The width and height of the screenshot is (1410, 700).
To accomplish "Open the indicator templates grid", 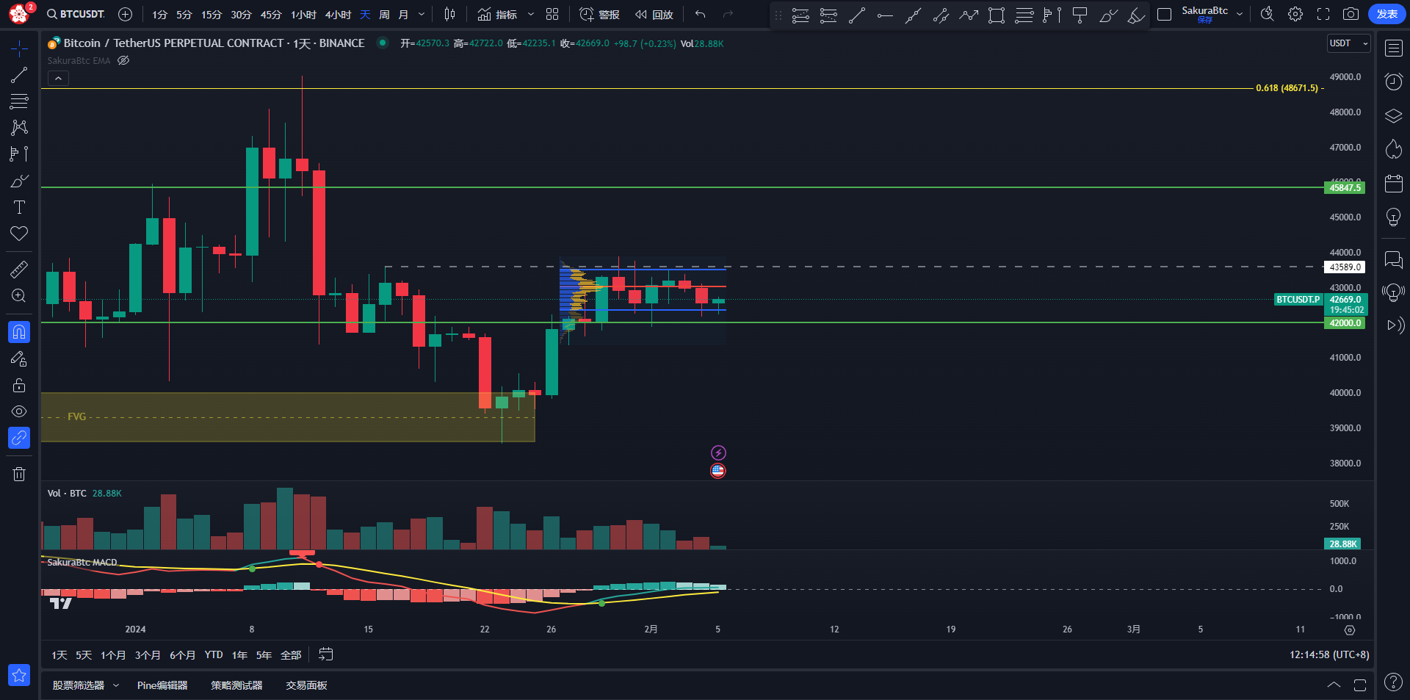I will pos(552,14).
